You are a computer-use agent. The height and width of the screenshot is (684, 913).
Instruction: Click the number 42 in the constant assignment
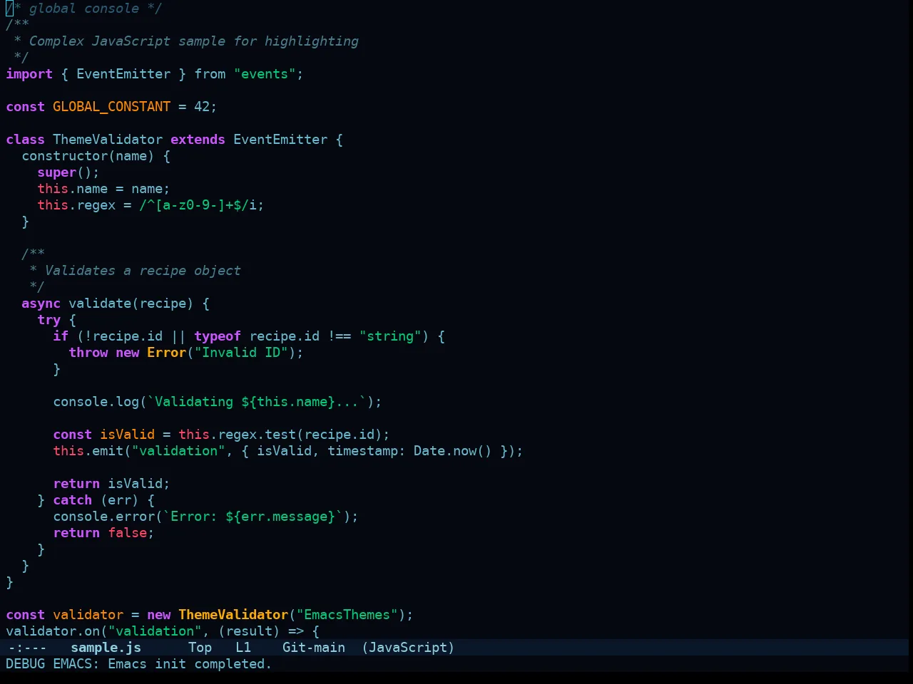click(x=202, y=107)
